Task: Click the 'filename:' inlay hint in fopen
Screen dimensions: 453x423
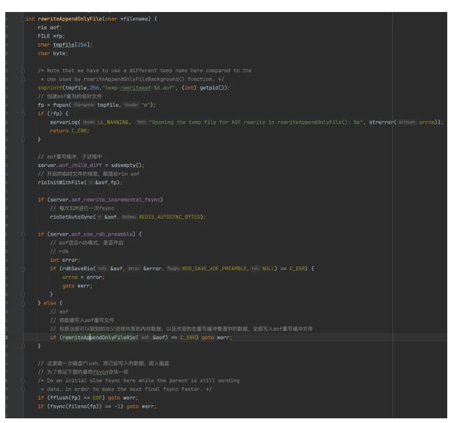Action: point(84,105)
